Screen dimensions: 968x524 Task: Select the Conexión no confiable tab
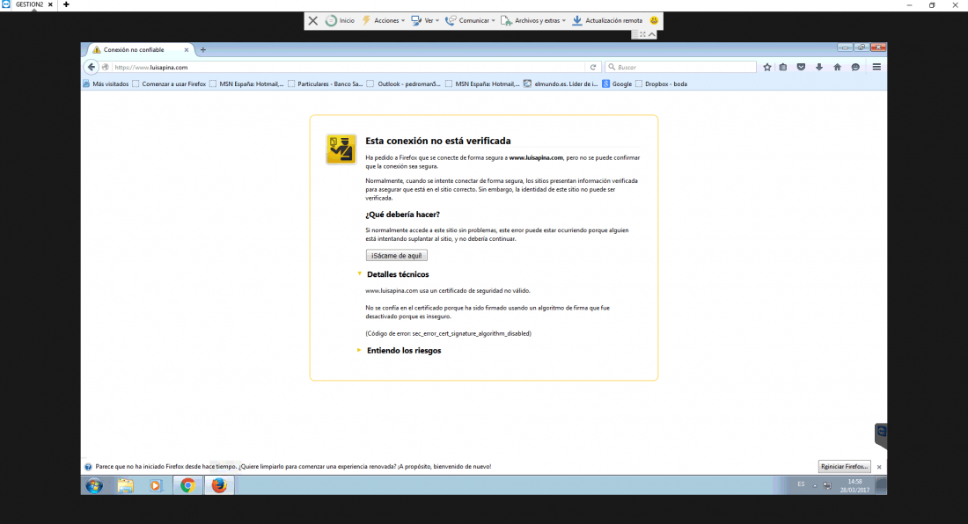(x=140, y=50)
